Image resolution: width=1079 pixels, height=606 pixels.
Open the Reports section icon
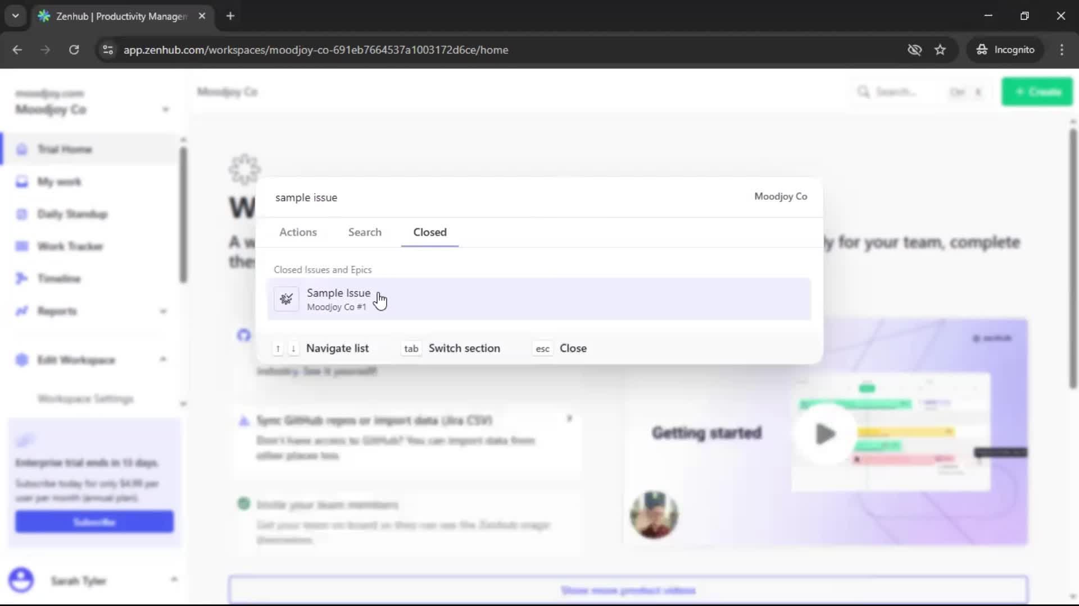pyautogui.click(x=21, y=310)
